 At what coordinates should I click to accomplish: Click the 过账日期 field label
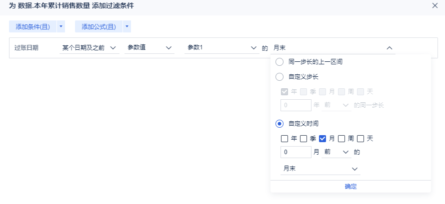[x=26, y=48]
